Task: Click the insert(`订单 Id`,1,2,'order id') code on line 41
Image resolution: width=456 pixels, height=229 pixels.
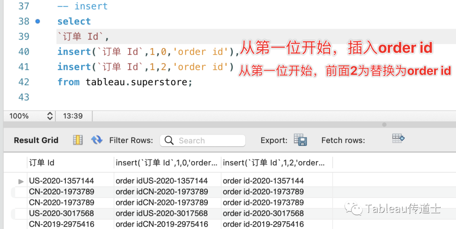Action: click(x=146, y=67)
